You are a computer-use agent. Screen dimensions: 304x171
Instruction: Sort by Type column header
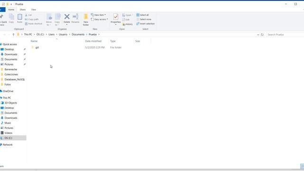[113, 41]
